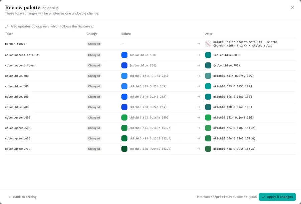The height and width of the screenshot is (204, 301).
Task: Select the color.accent.default token name
Action: (22, 55)
